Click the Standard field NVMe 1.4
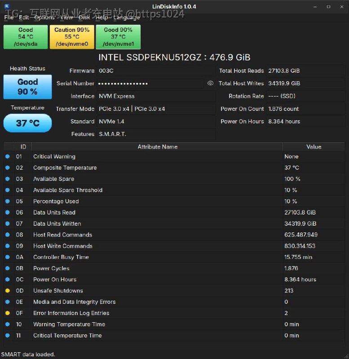 click(156, 121)
